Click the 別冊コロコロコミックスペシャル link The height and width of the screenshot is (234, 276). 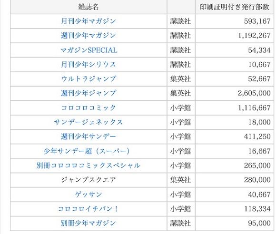coord(89,166)
